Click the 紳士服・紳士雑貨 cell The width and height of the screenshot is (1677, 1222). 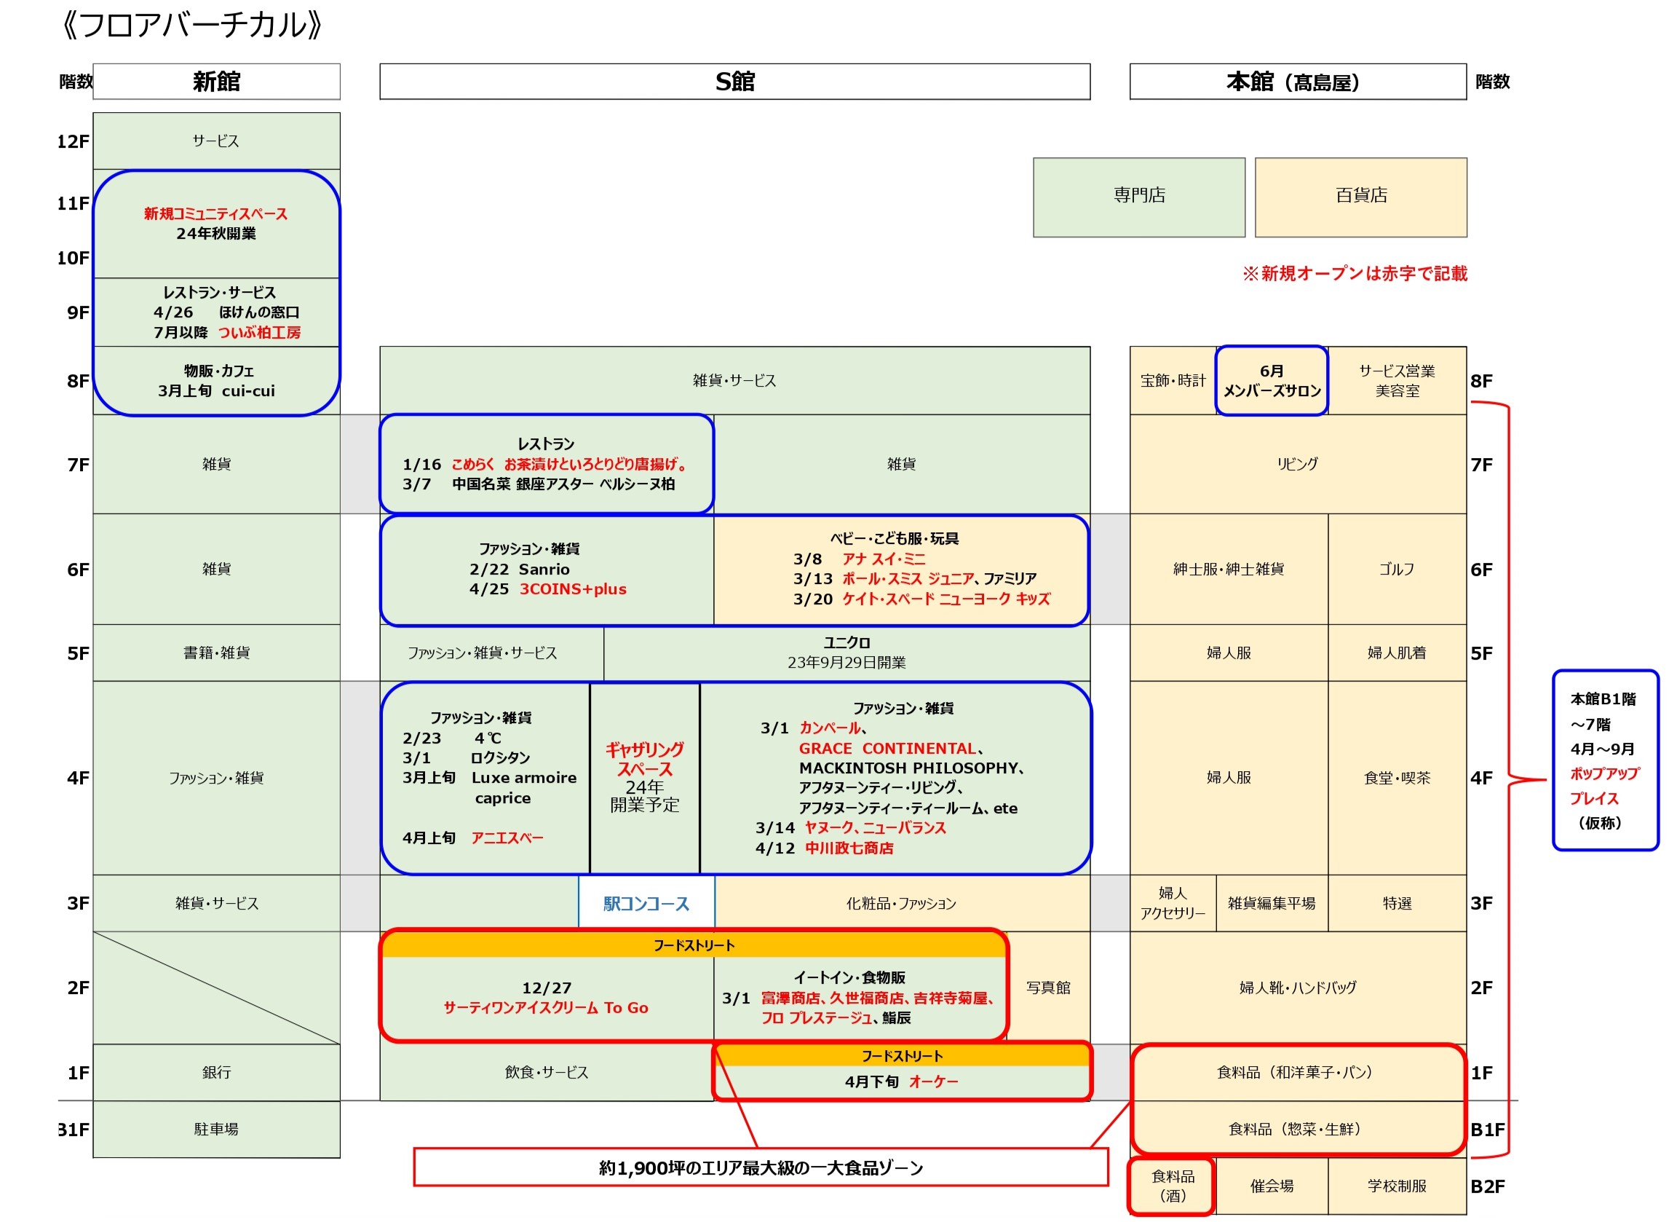(x=1229, y=569)
